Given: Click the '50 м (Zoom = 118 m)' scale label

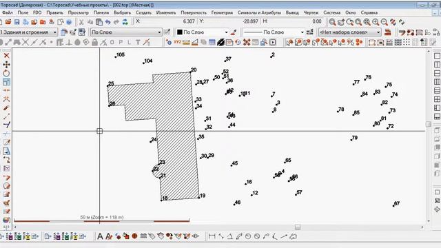Looking at the screenshot, I should tap(102, 218).
